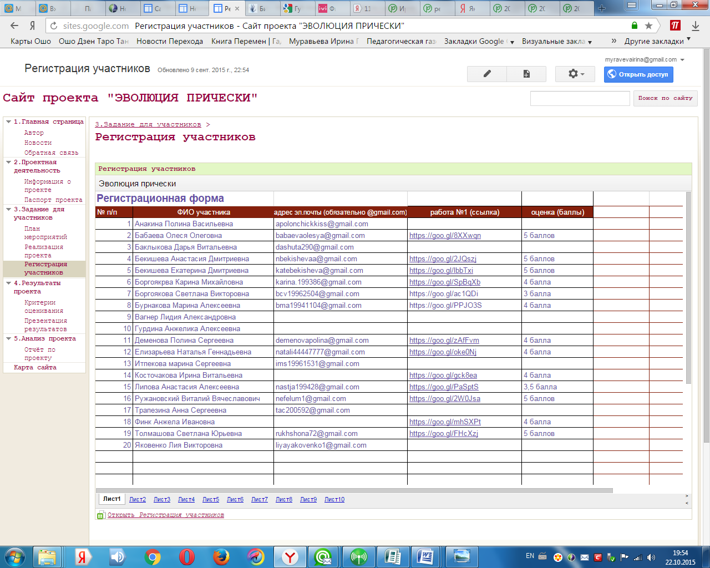This screenshot has width=710, height=568.
Task: Open the Закладки Google bookmark folder
Action: coord(479,41)
